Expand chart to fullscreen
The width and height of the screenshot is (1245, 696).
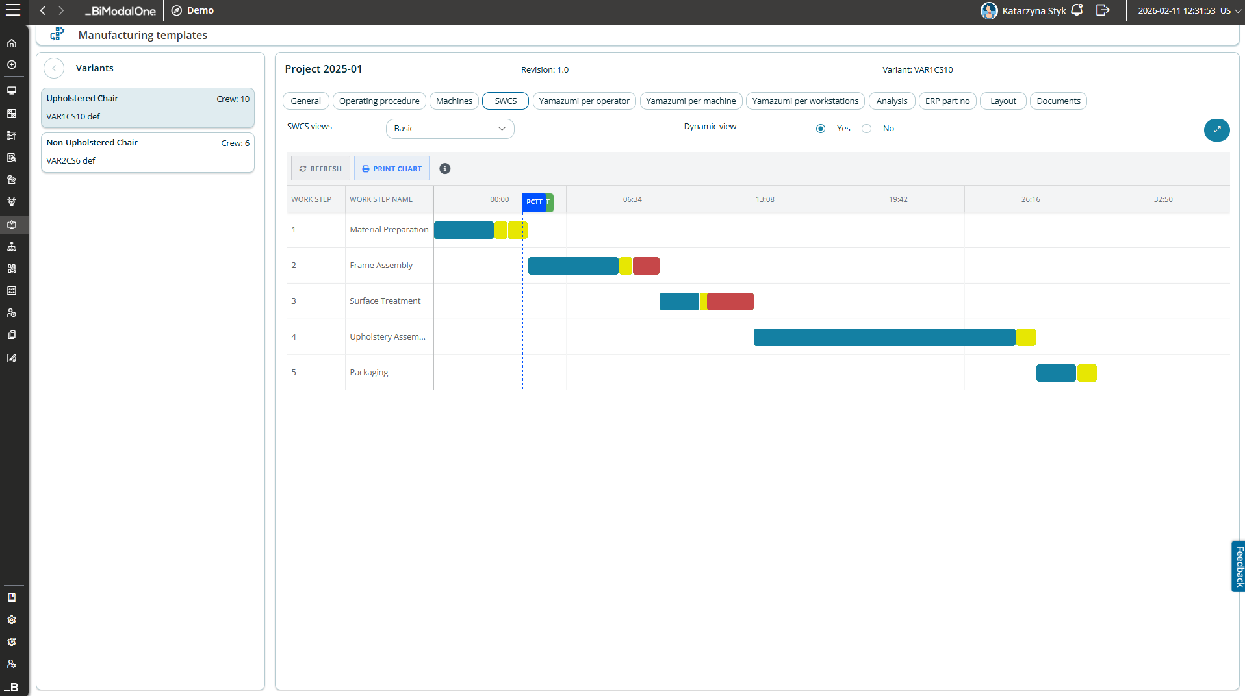pos(1216,130)
